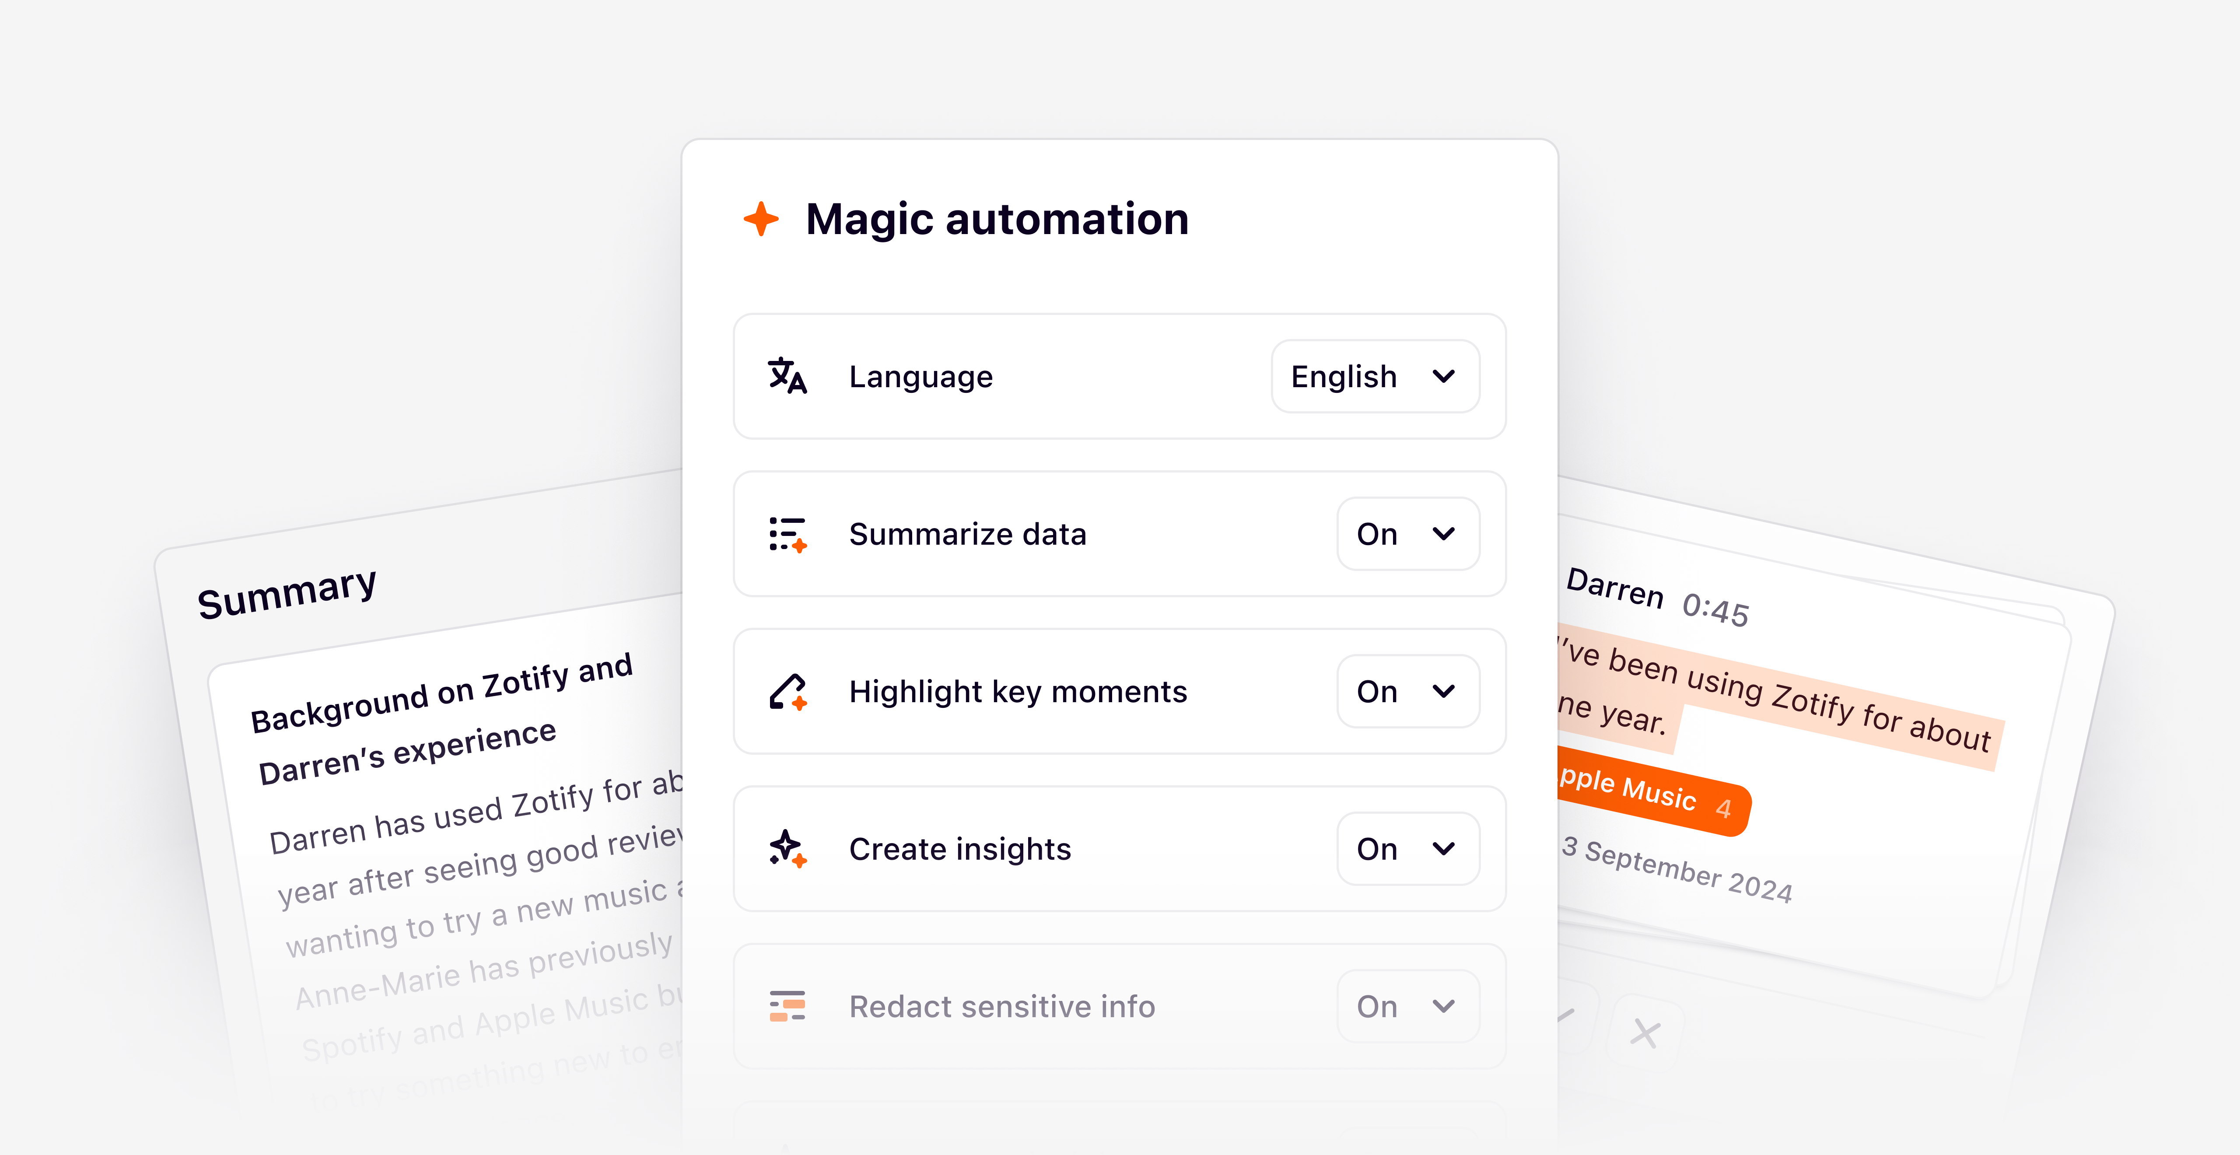This screenshot has width=2240, height=1155.
Task: Open the English language dropdown
Action: [1375, 376]
